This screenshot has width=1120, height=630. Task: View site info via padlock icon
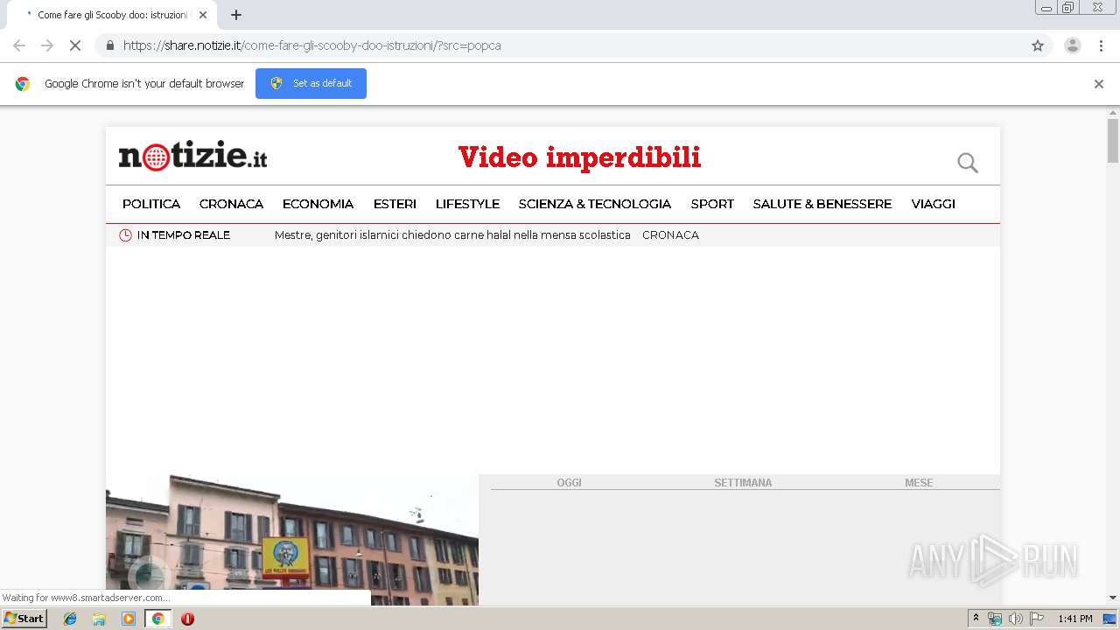tap(109, 45)
